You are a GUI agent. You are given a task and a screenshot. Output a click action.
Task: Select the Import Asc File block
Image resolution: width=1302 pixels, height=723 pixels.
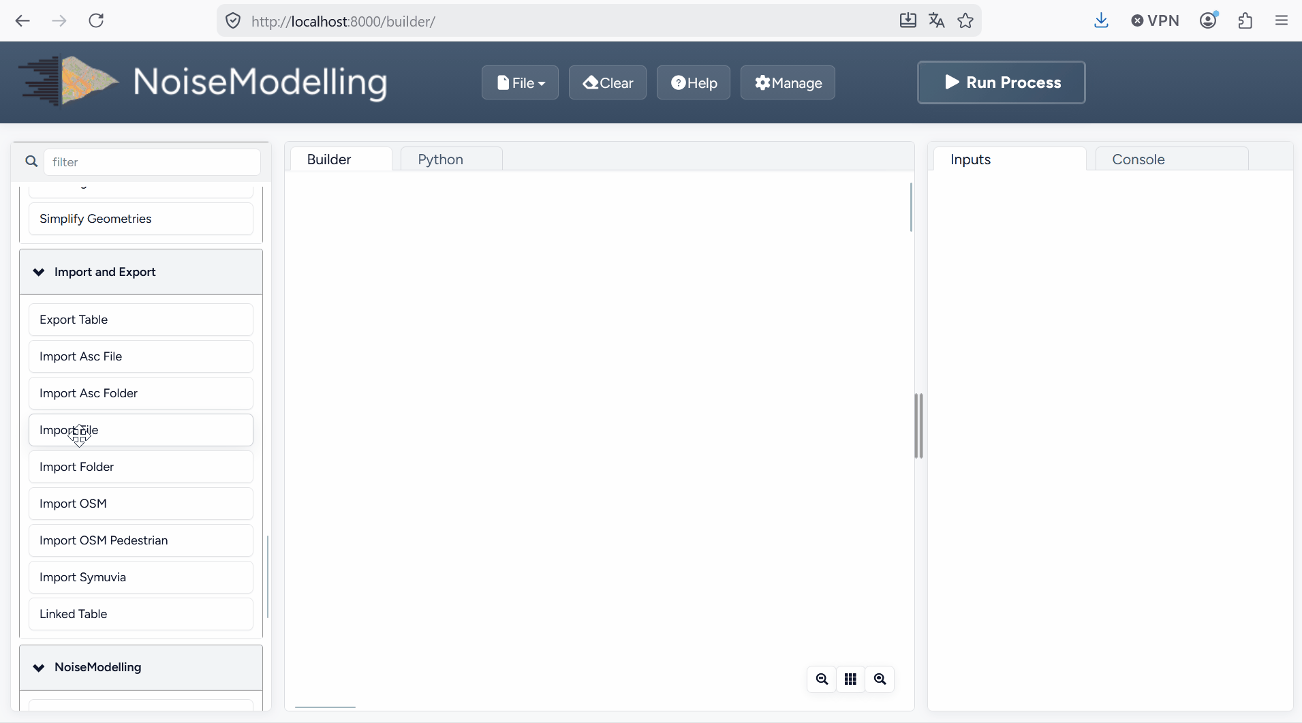click(141, 356)
